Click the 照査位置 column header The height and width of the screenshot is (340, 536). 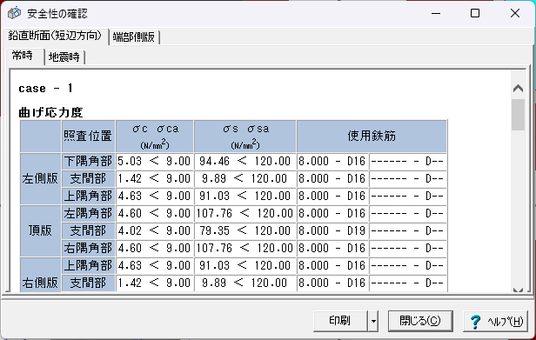[x=88, y=136]
